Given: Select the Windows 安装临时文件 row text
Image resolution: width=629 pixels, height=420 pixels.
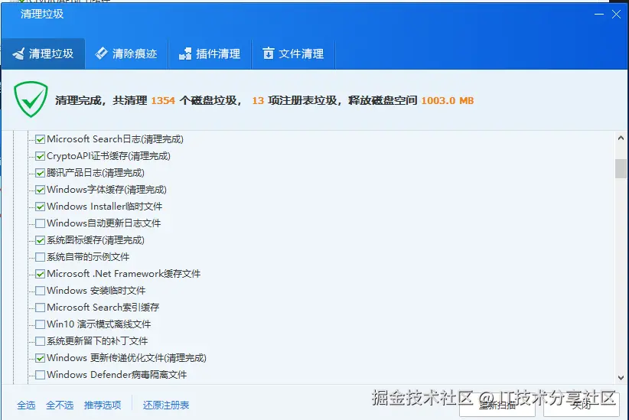Looking at the screenshot, I should tap(96, 291).
